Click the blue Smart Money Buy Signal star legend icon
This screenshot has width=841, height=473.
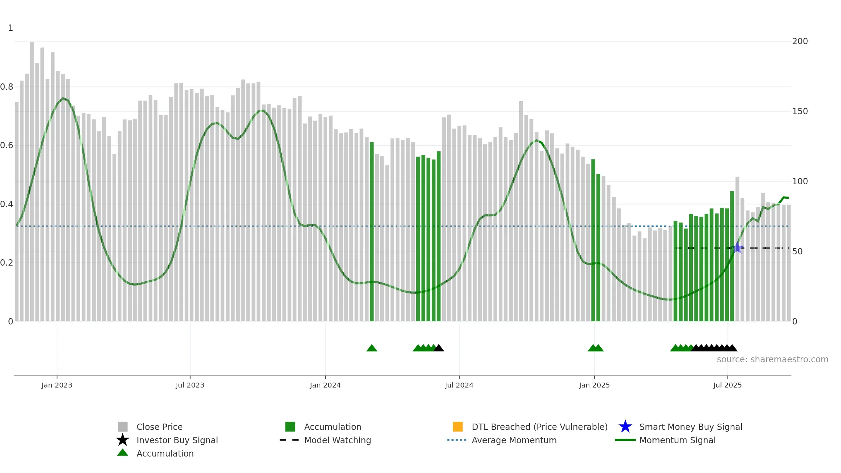click(625, 427)
